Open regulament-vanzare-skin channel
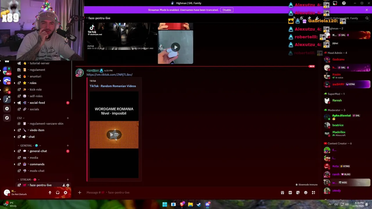This screenshot has height=209, width=372. tap(46, 124)
